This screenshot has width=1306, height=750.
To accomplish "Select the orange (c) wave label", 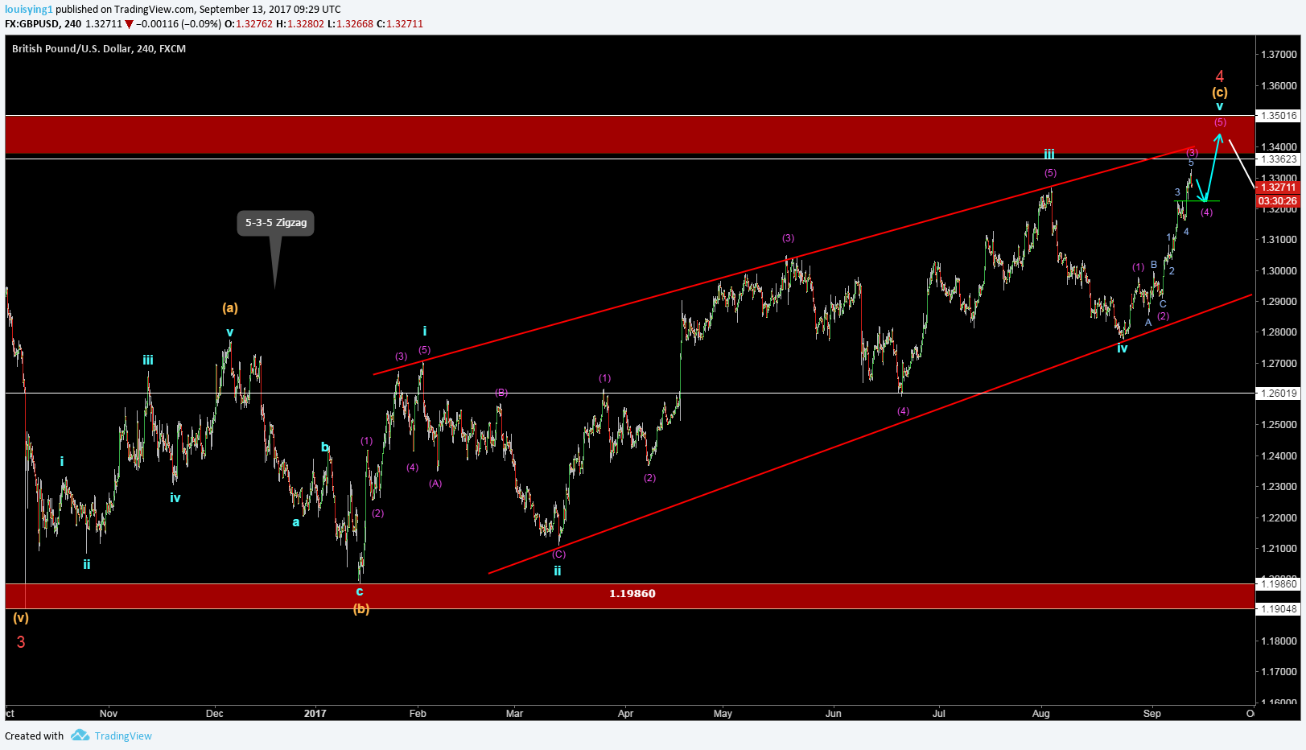I will [x=1220, y=93].
